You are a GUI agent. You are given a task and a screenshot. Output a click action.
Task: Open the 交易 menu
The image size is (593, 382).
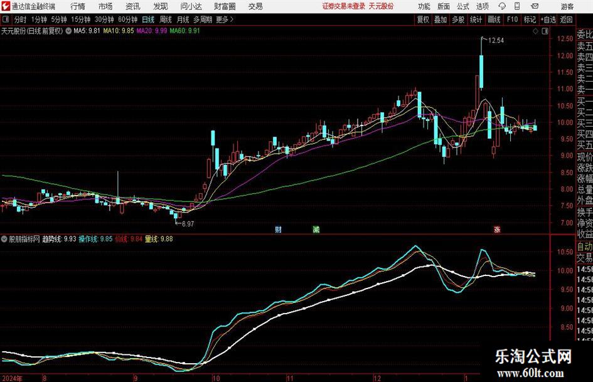[255, 6]
